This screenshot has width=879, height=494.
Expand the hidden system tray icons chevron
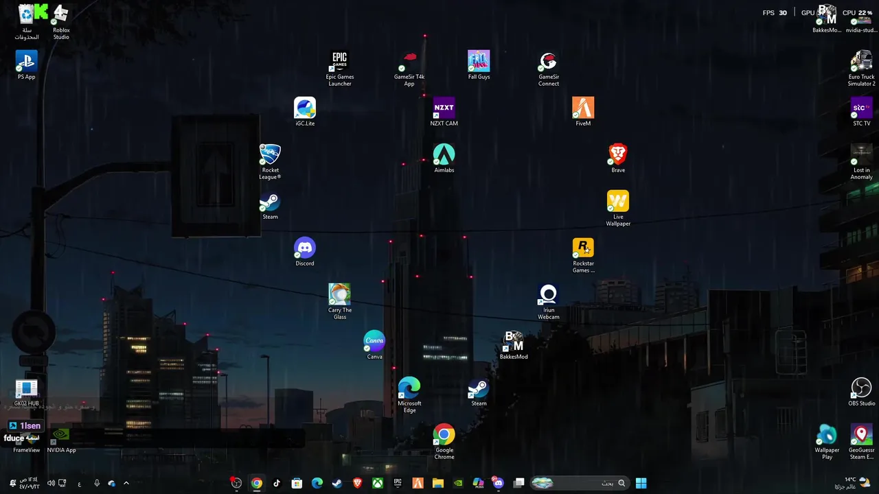point(126,483)
